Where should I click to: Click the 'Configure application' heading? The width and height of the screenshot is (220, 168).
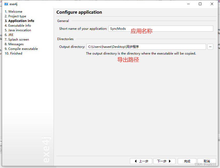pyautogui.click(x=79, y=12)
